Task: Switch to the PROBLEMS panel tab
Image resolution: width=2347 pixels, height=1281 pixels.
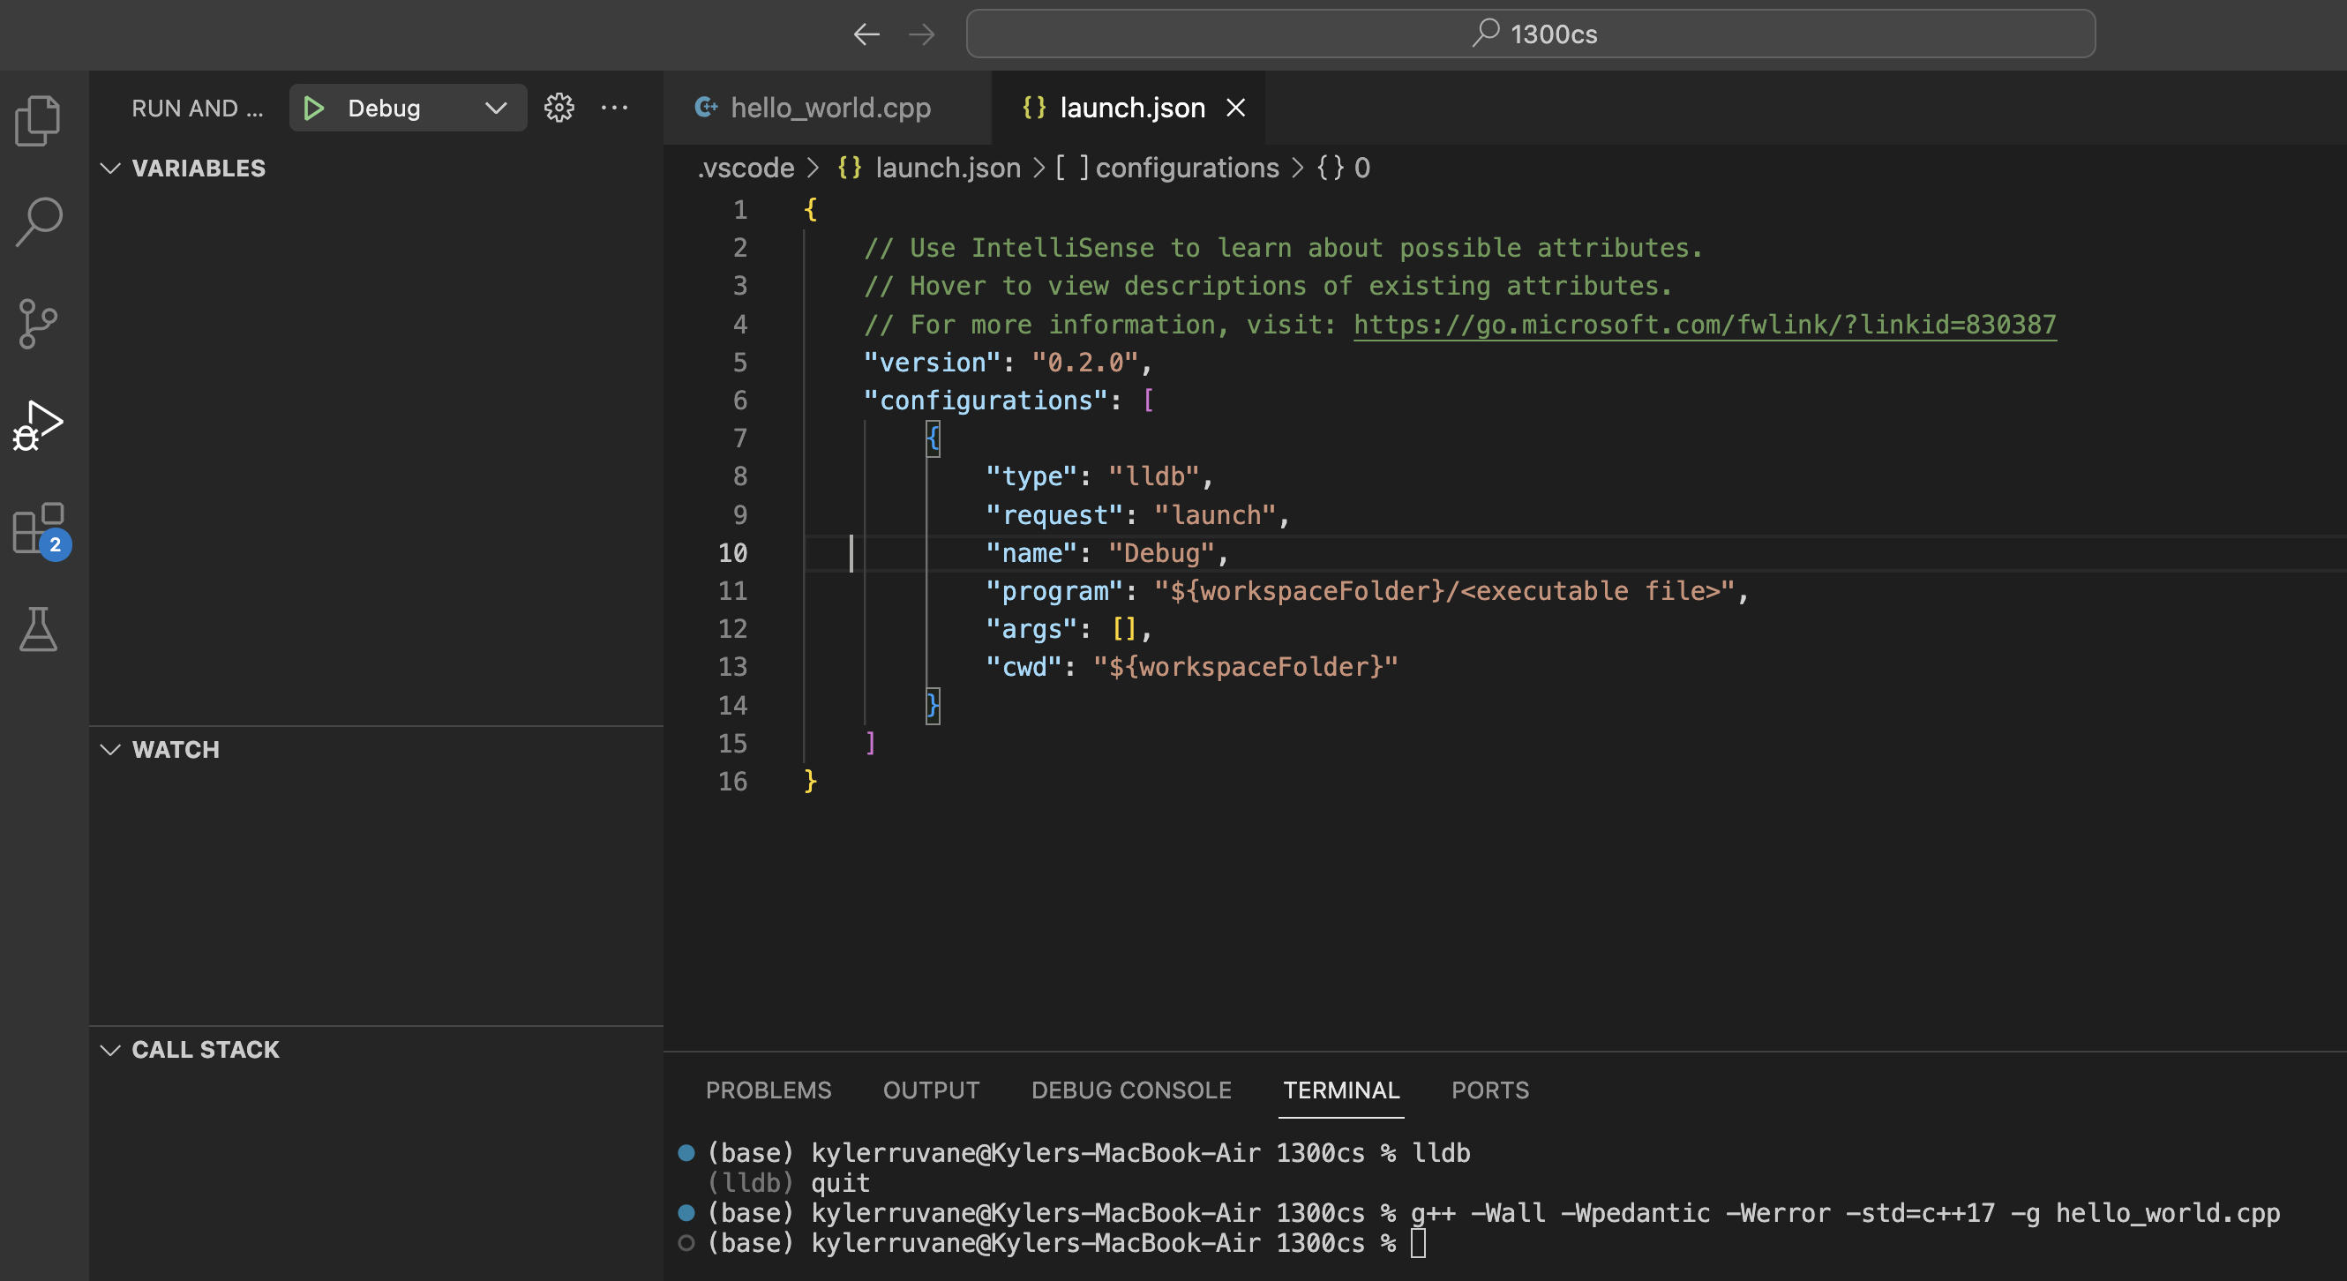Action: (768, 1090)
